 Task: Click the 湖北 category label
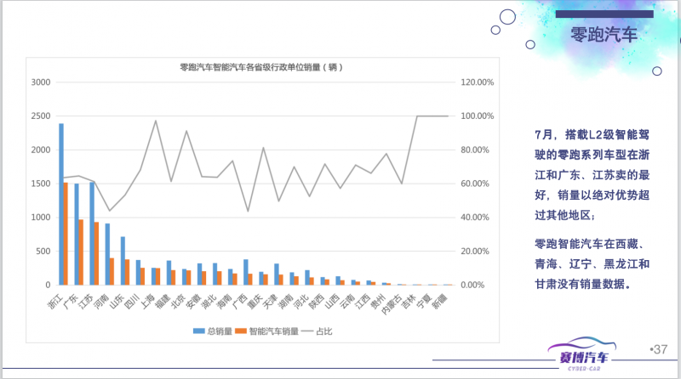[x=209, y=301]
